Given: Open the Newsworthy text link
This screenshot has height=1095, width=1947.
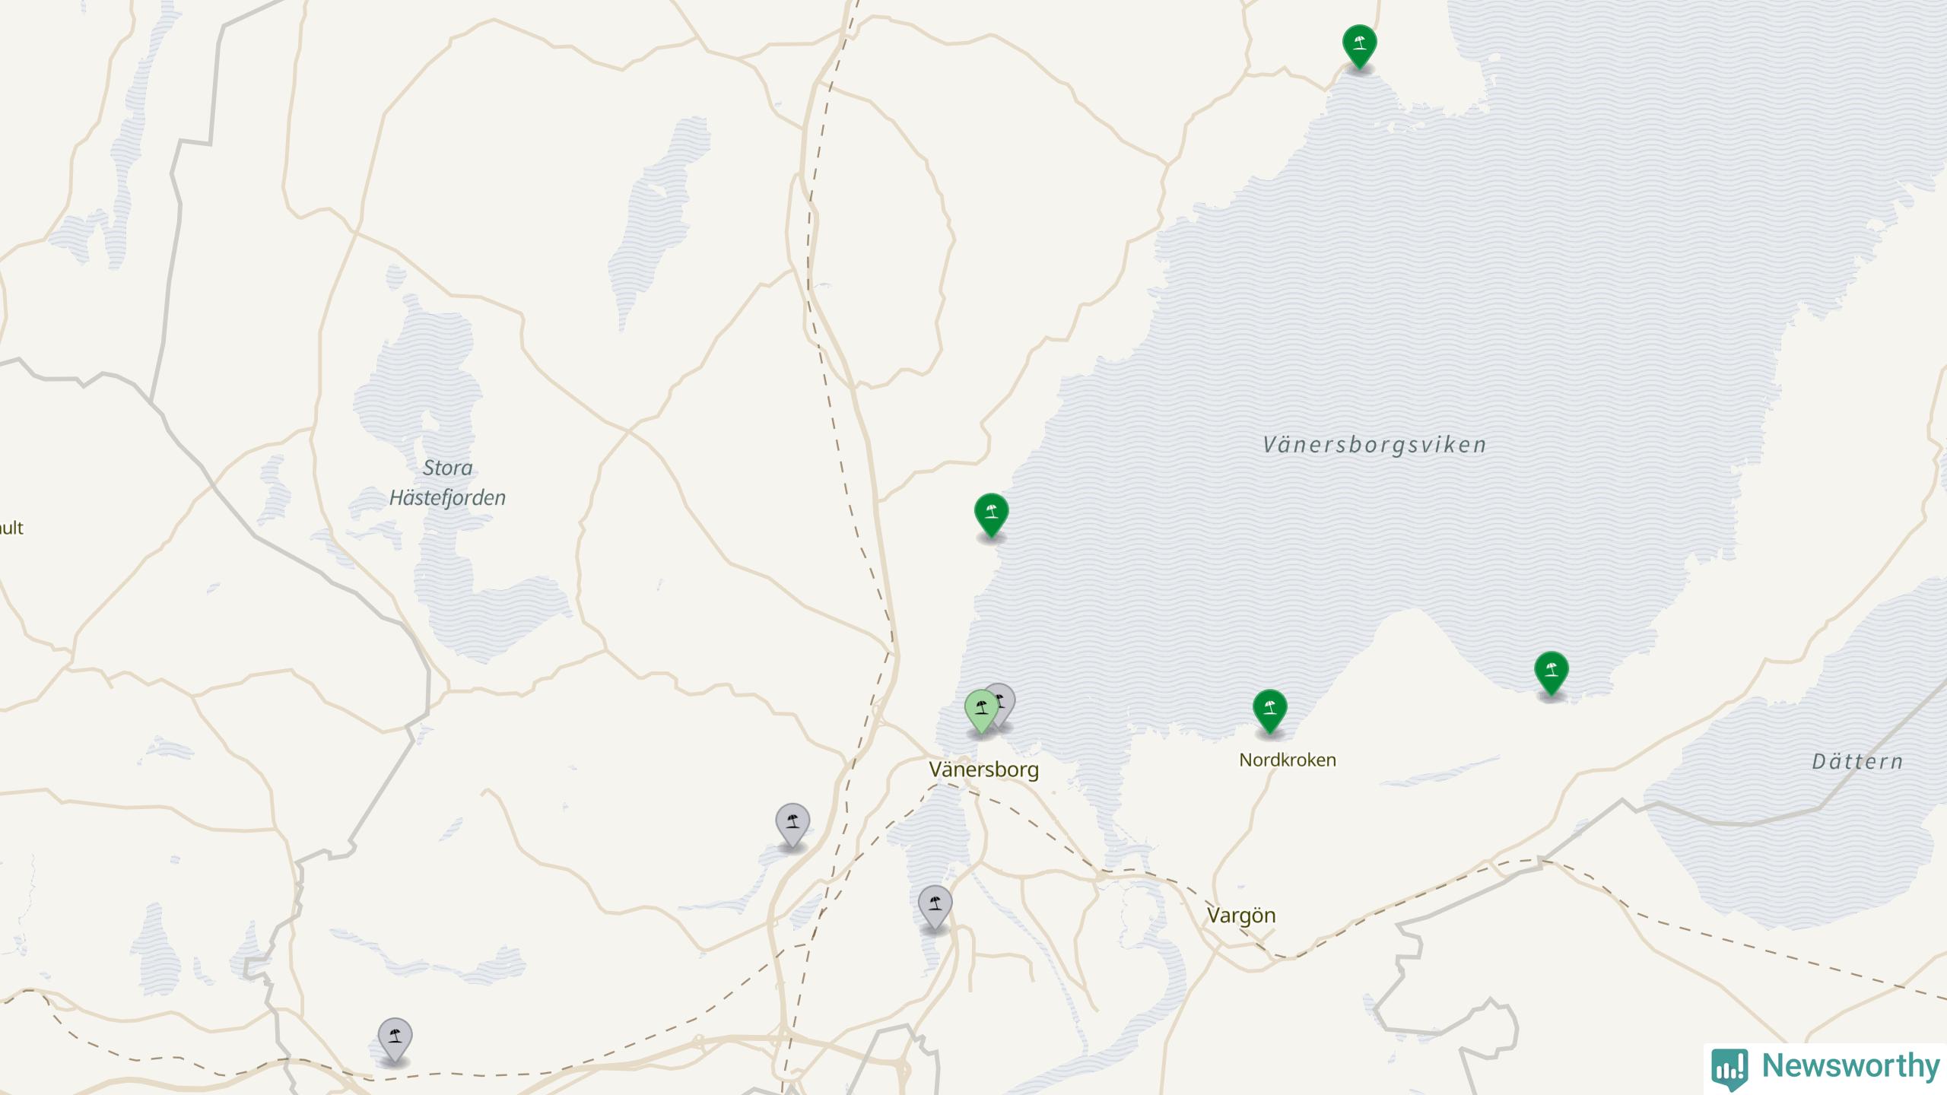Looking at the screenshot, I should tap(1851, 1066).
